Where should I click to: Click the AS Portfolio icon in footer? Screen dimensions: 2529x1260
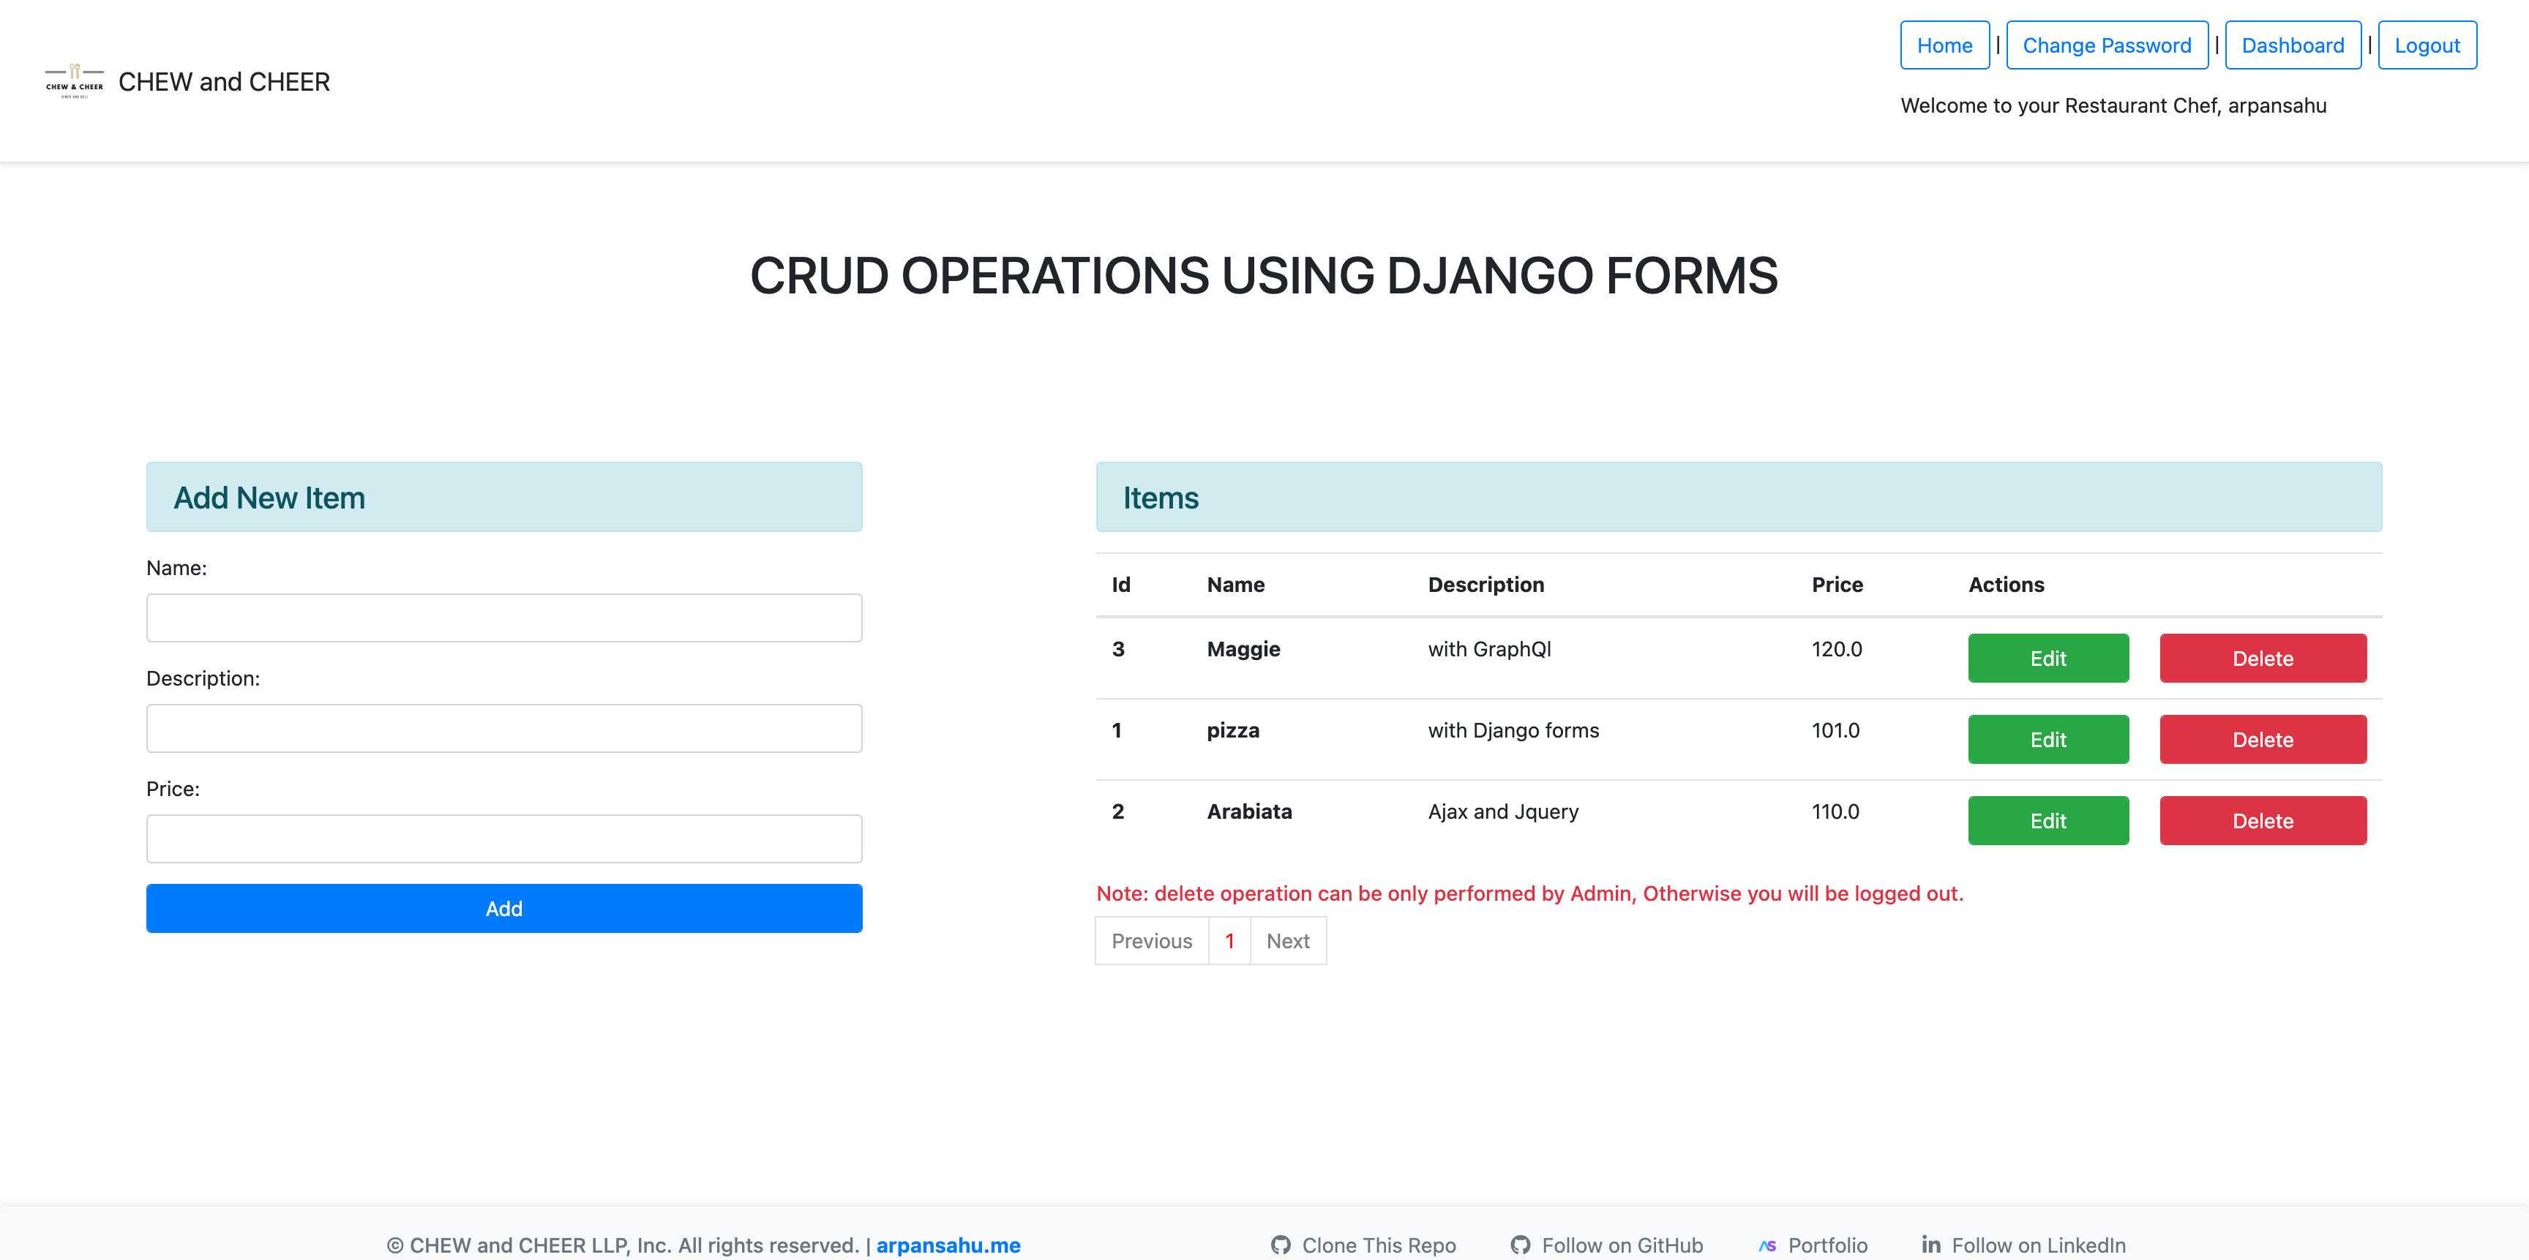point(1767,1245)
